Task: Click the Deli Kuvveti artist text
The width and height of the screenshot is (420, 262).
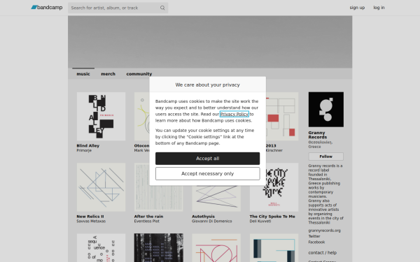Action: (260, 221)
